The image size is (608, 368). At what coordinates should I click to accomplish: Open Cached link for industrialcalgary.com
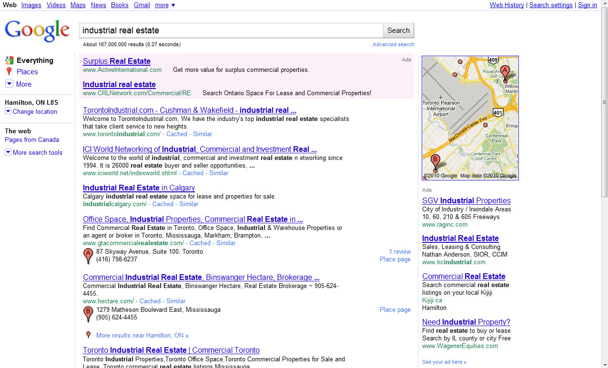click(x=163, y=204)
